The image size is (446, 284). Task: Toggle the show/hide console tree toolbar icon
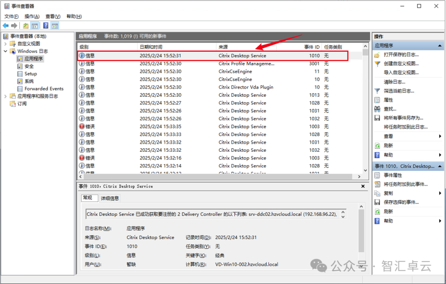(35, 26)
